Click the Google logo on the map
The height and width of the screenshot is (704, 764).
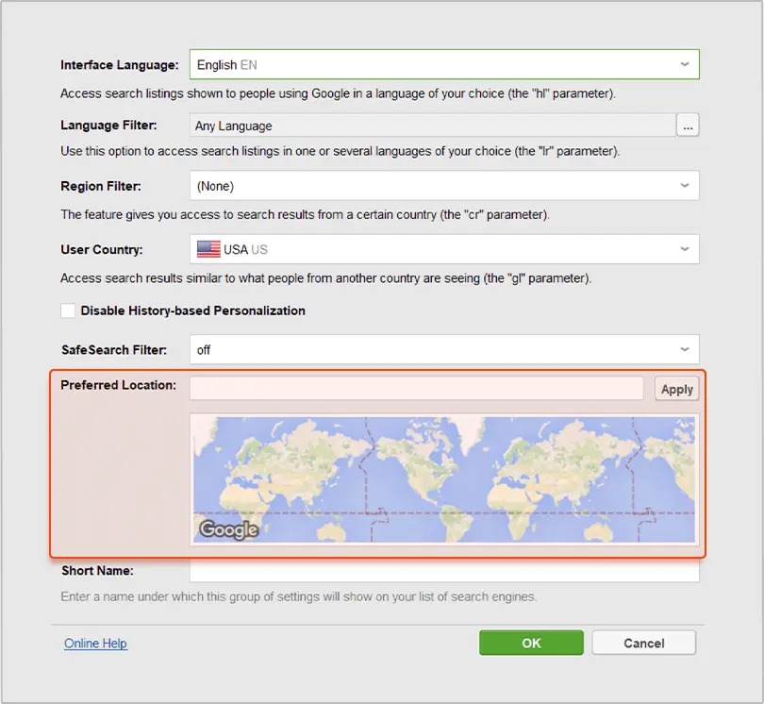point(228,529)
